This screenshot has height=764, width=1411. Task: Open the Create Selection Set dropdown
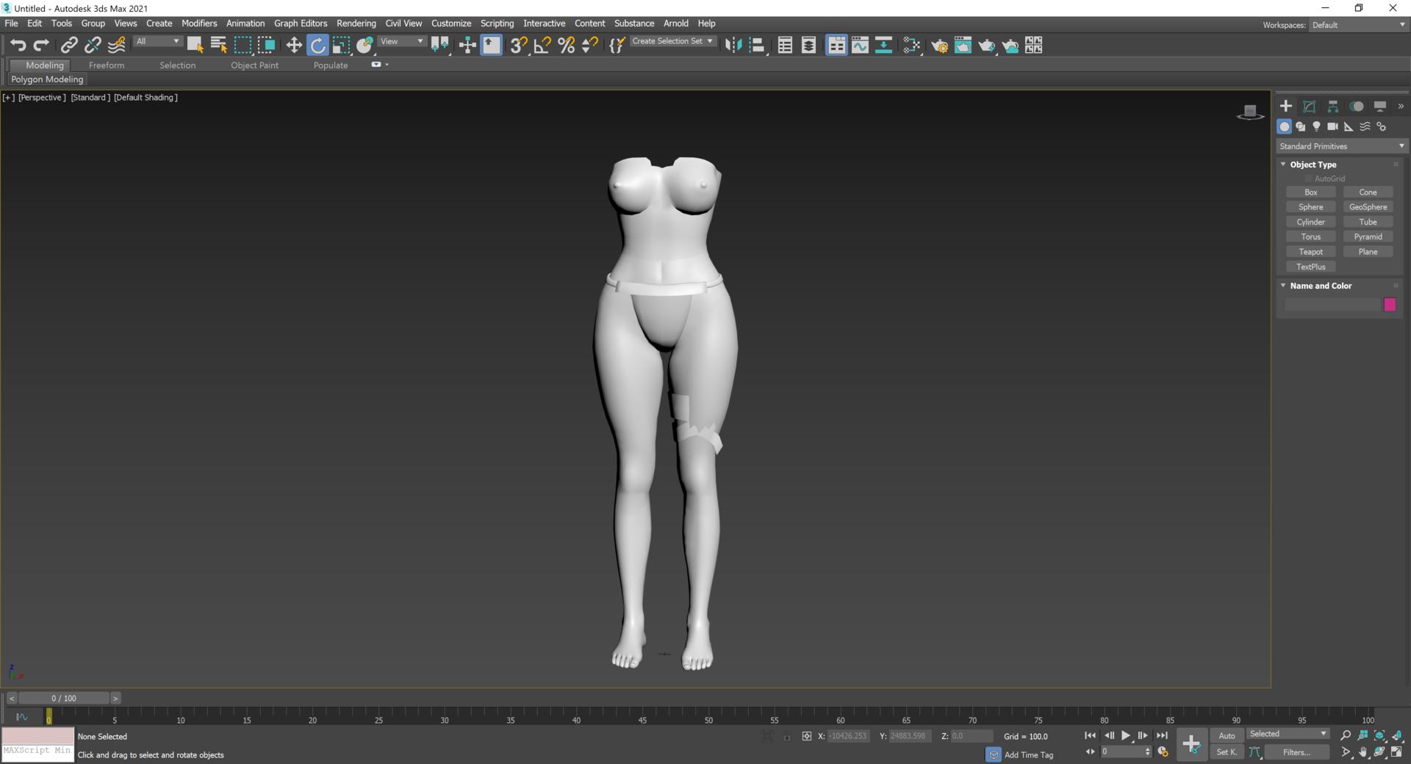pyautogui.click(x=672, y=42)
